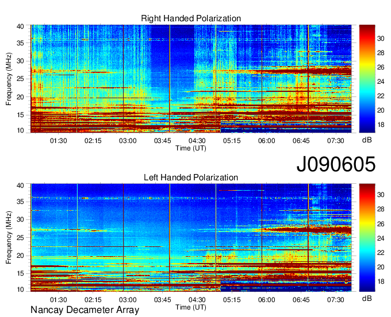Screen dimensions: 391x317
Task: Click the top spectrogram color bar
Action: (x=367, y=79)
